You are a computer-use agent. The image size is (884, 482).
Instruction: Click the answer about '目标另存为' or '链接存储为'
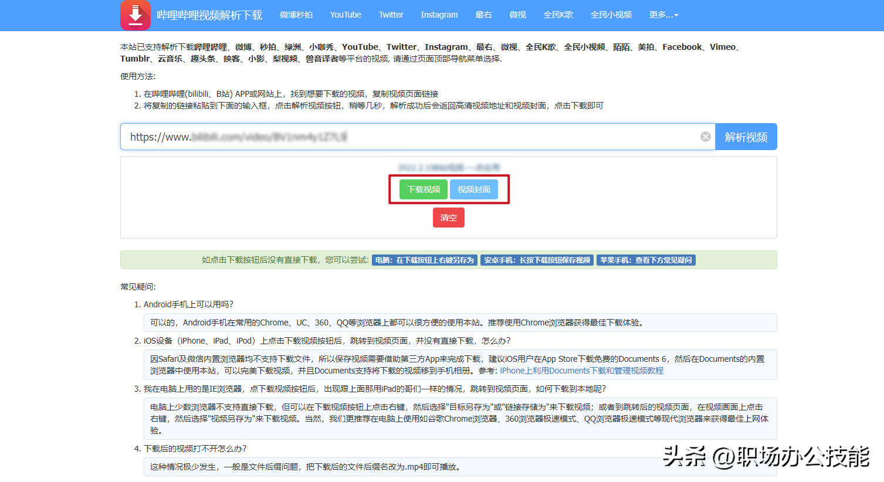(460, 419)
